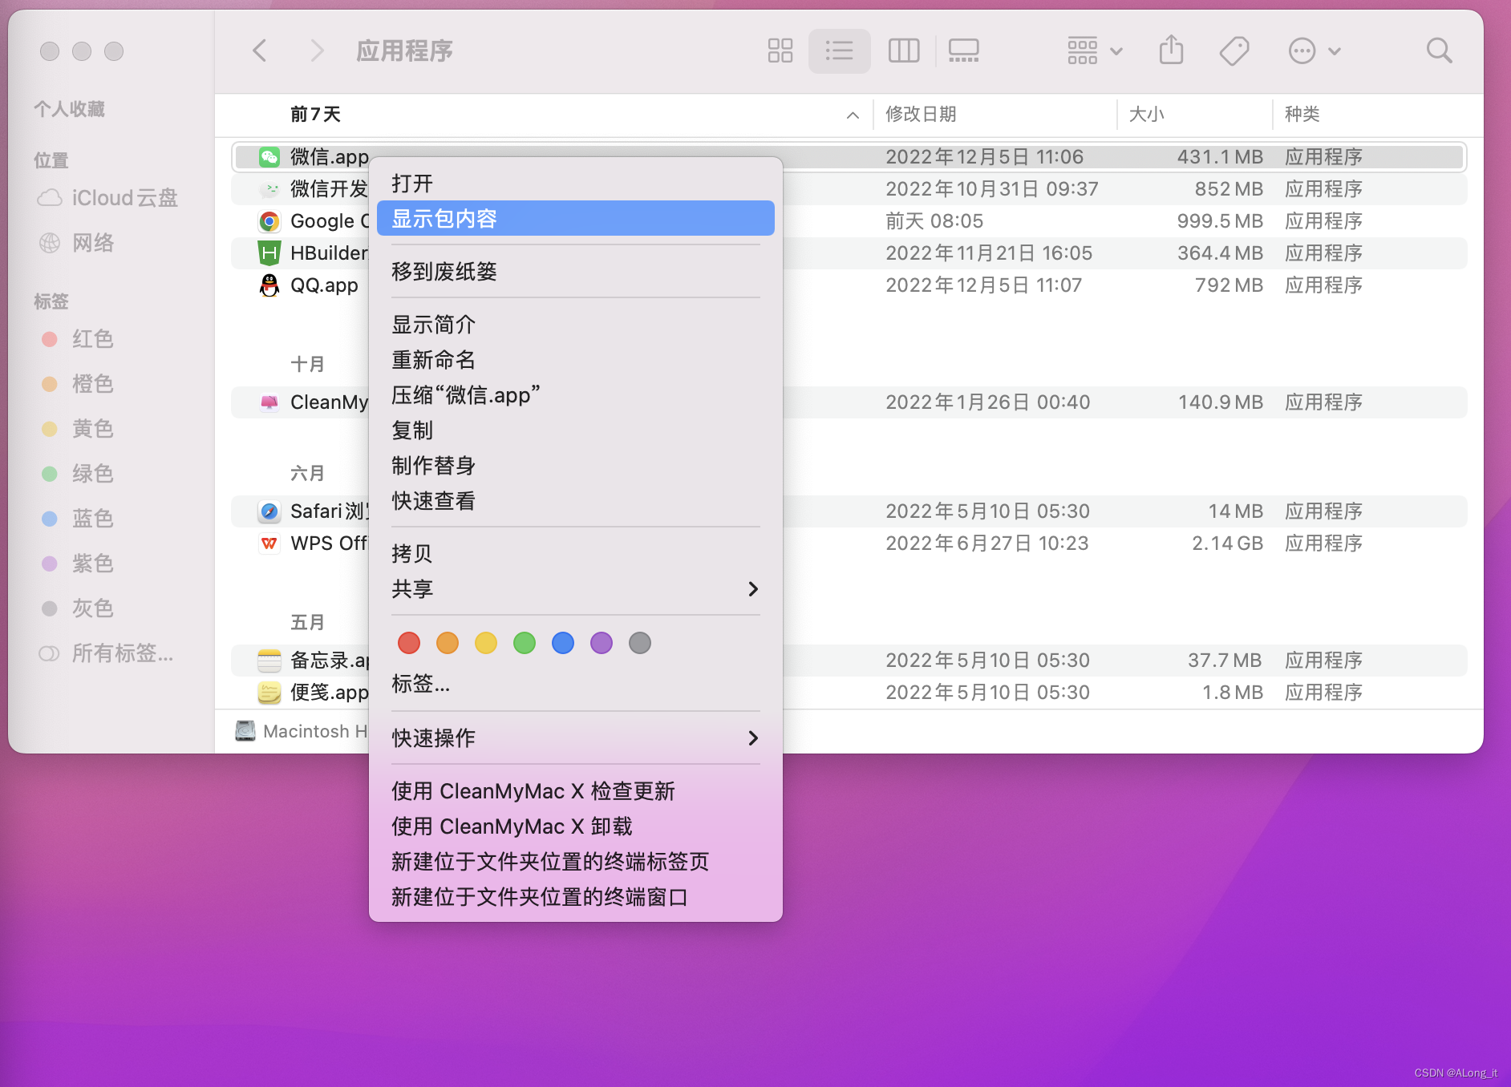Select the 黄色 tag in sidebar
1511x1087 pixels.
click(x=77, y=429)
